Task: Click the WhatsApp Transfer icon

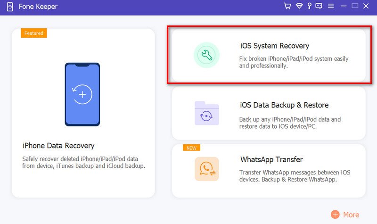Action: pyautogui.click(x=206, y=169)
